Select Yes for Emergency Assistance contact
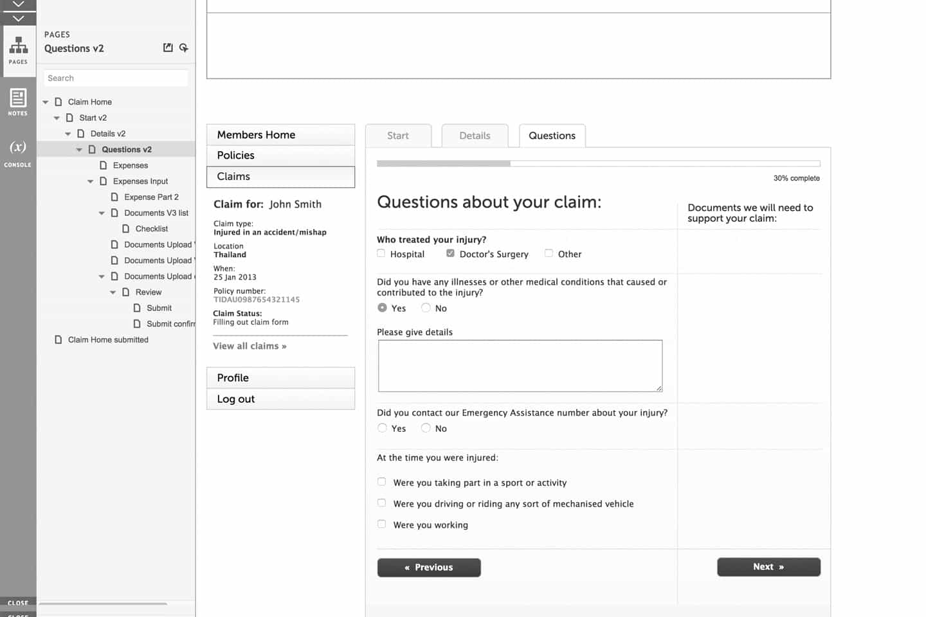This screenshot has width=926, height=617. 383,428
